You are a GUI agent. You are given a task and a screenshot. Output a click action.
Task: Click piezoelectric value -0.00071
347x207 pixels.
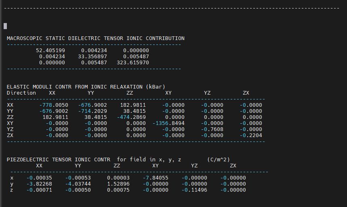pos(39,190)
